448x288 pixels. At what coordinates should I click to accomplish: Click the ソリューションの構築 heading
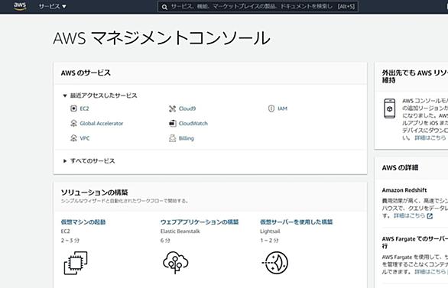[x=94, y=192]
